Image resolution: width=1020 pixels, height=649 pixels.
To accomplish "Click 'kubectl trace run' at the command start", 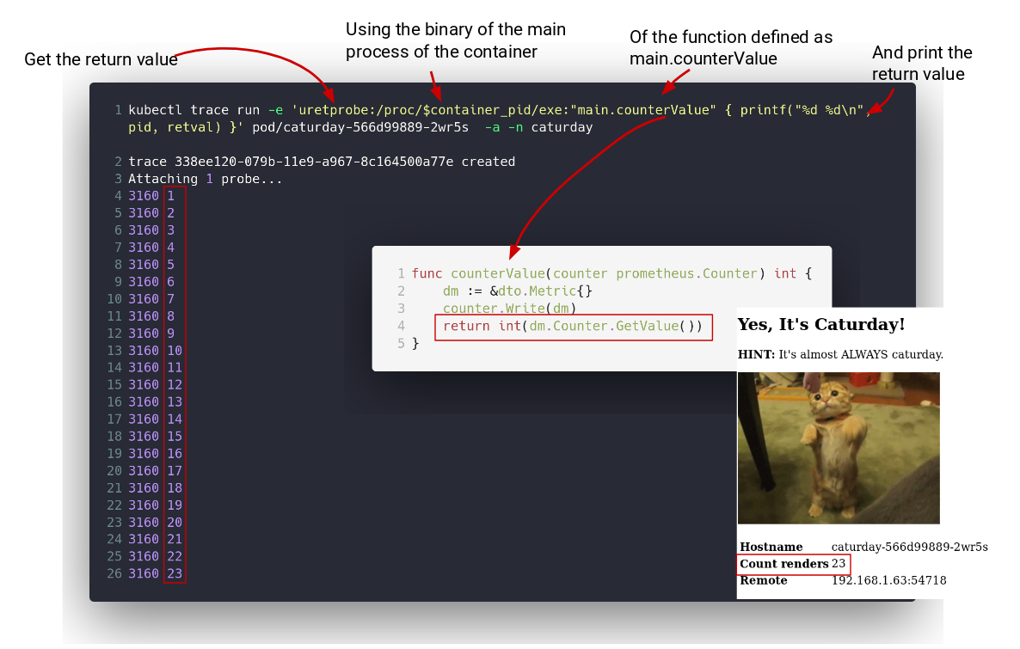I will coord(194,110).
